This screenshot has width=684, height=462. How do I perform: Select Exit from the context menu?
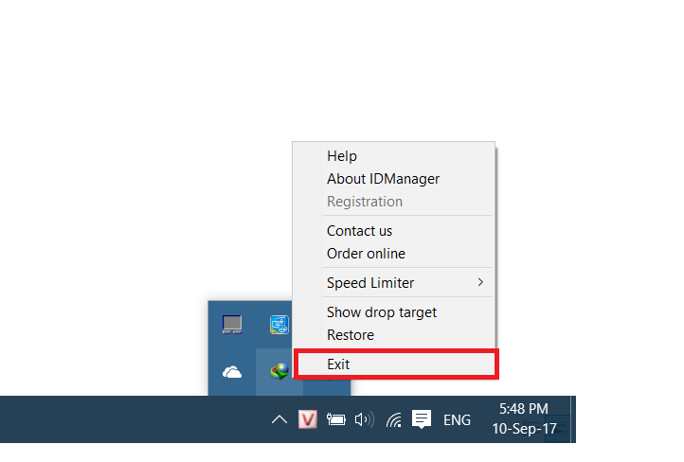pos(395,364)
